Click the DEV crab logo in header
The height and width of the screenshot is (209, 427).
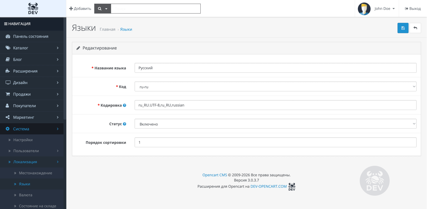pyautogui.click(x=33, y=9)
